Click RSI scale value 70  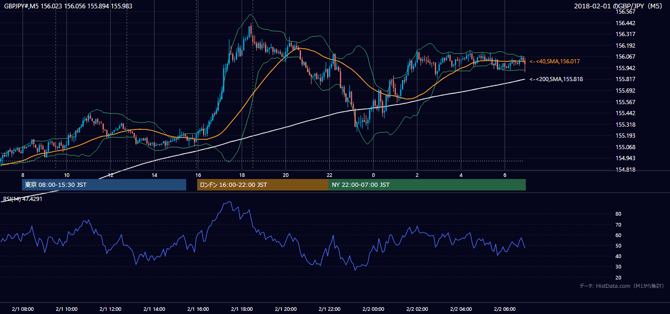pos(618,225)
